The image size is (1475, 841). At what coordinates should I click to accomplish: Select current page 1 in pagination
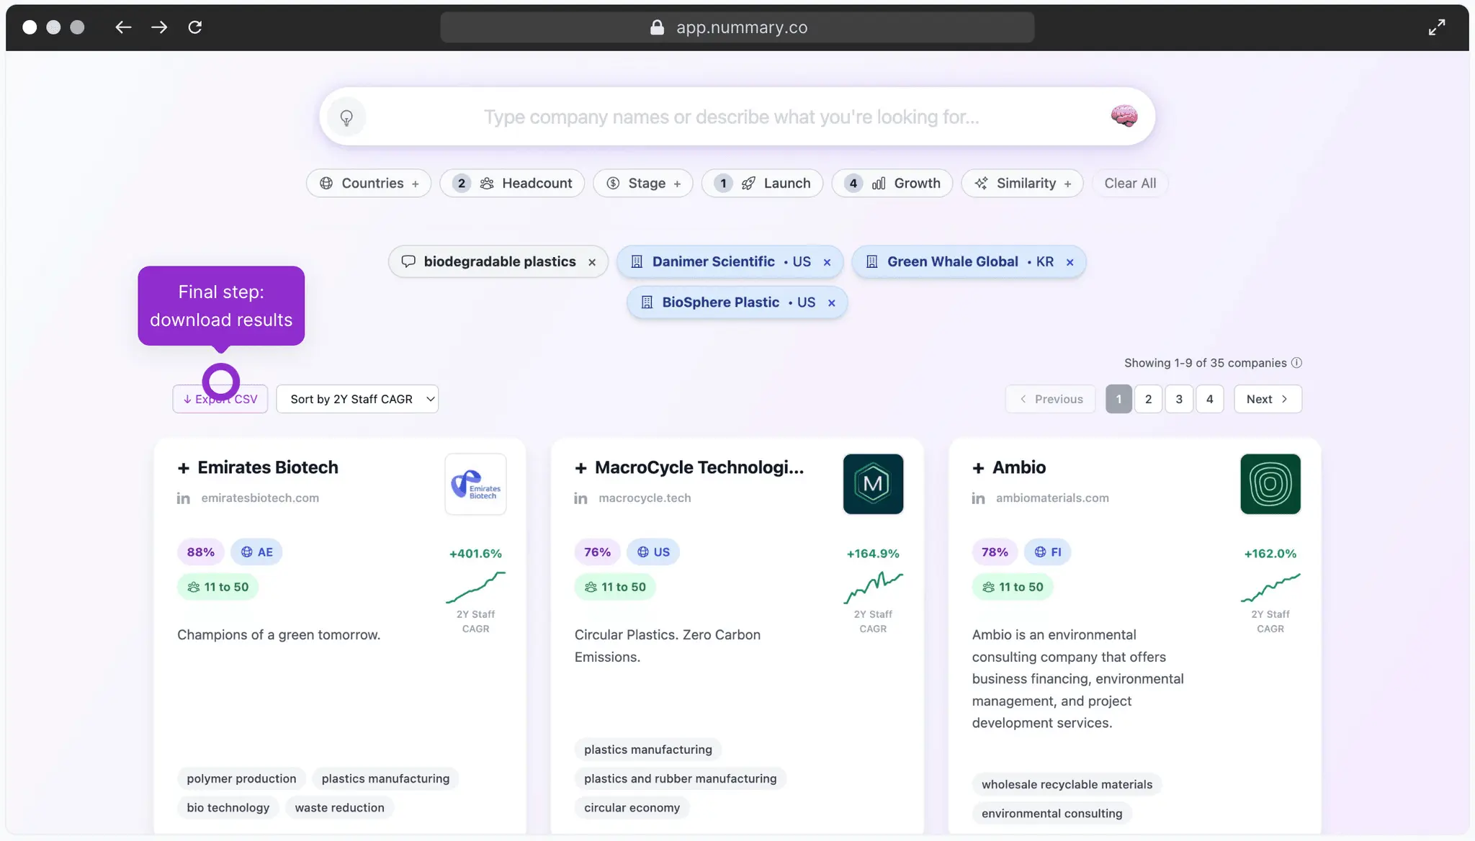click(x=1118, y=399)
